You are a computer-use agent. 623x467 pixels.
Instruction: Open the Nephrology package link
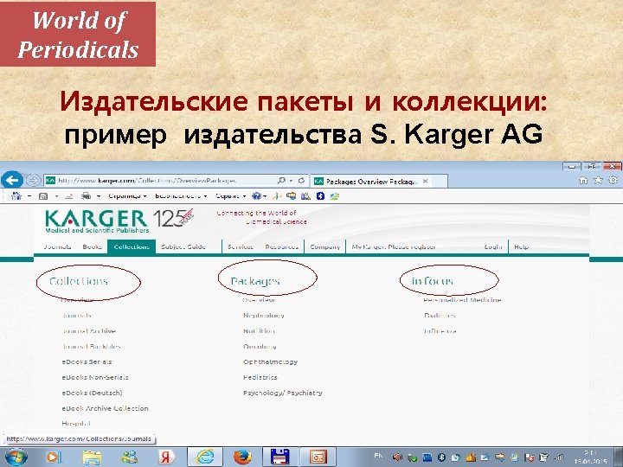(x=263, y=316)
